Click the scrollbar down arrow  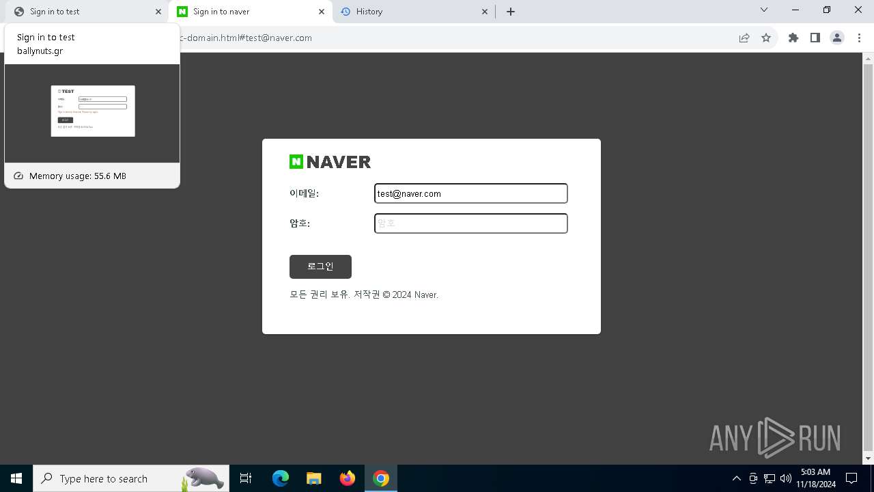[x=868, y=459]
